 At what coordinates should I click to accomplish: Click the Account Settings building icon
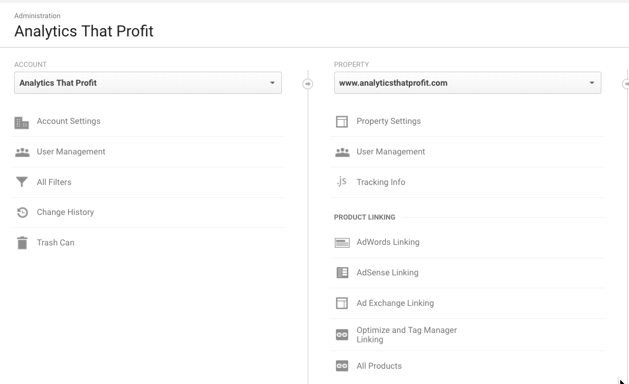click(x=22, y=122)
